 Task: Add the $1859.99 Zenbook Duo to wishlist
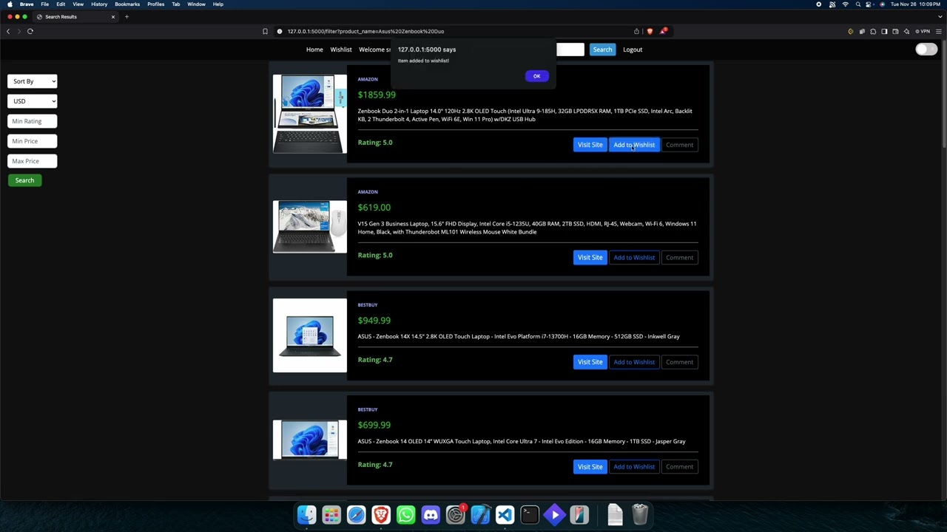click(634, 145)
